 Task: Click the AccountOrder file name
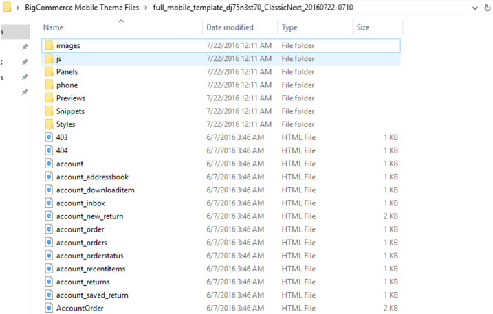[80, 309]
